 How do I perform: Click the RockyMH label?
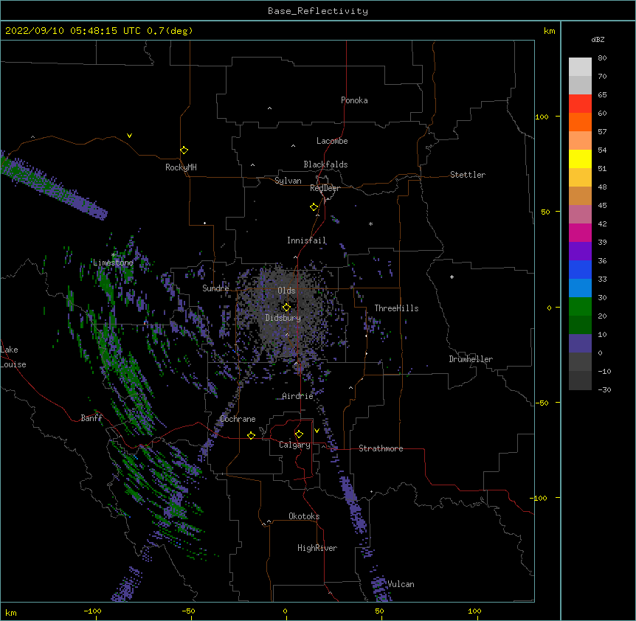click(181, 167)
